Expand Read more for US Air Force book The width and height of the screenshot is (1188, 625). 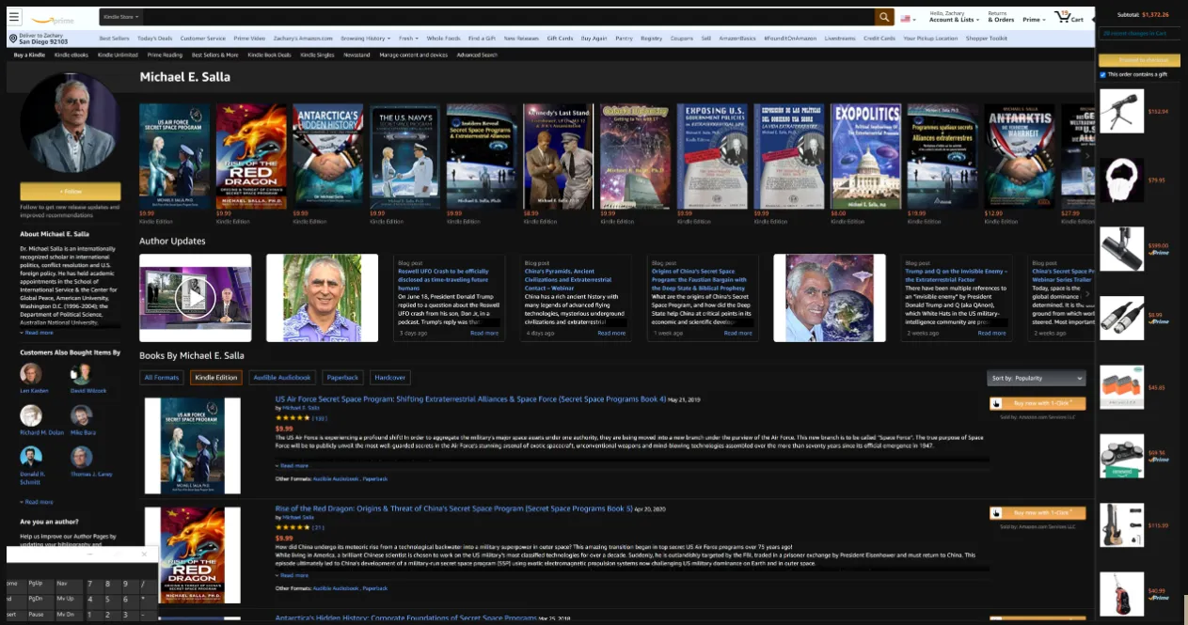coord(292,465)
